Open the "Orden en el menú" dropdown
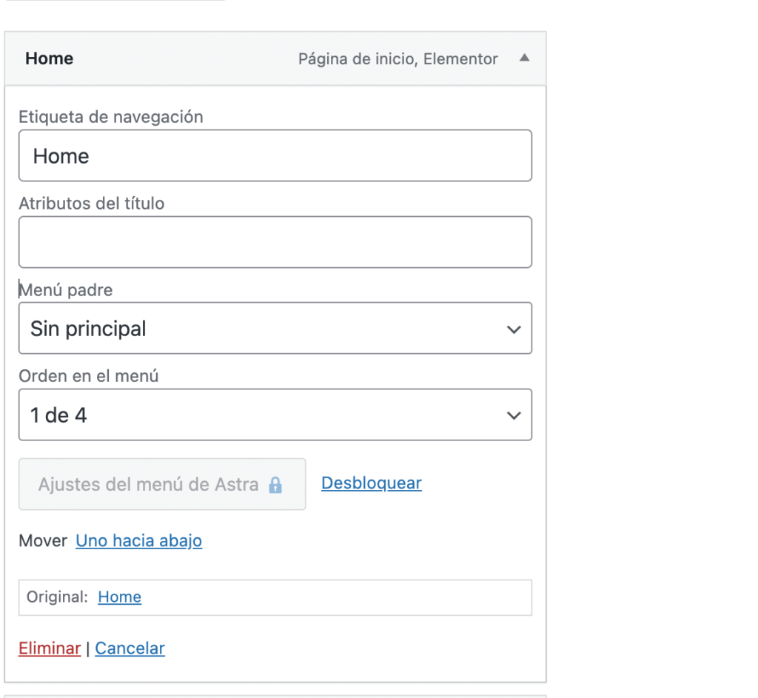Screen dimensions: 758x698 pyautogui.click(x=275, y=415)
